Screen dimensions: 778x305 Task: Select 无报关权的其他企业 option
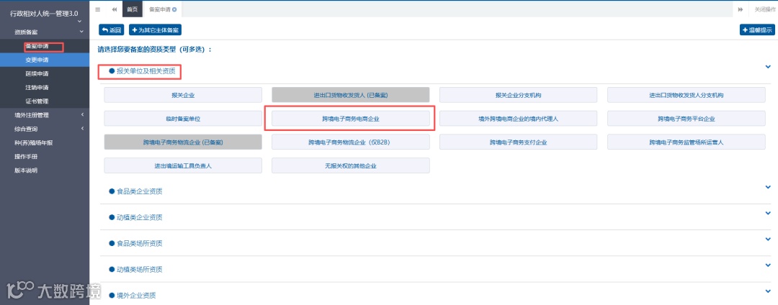350,166
